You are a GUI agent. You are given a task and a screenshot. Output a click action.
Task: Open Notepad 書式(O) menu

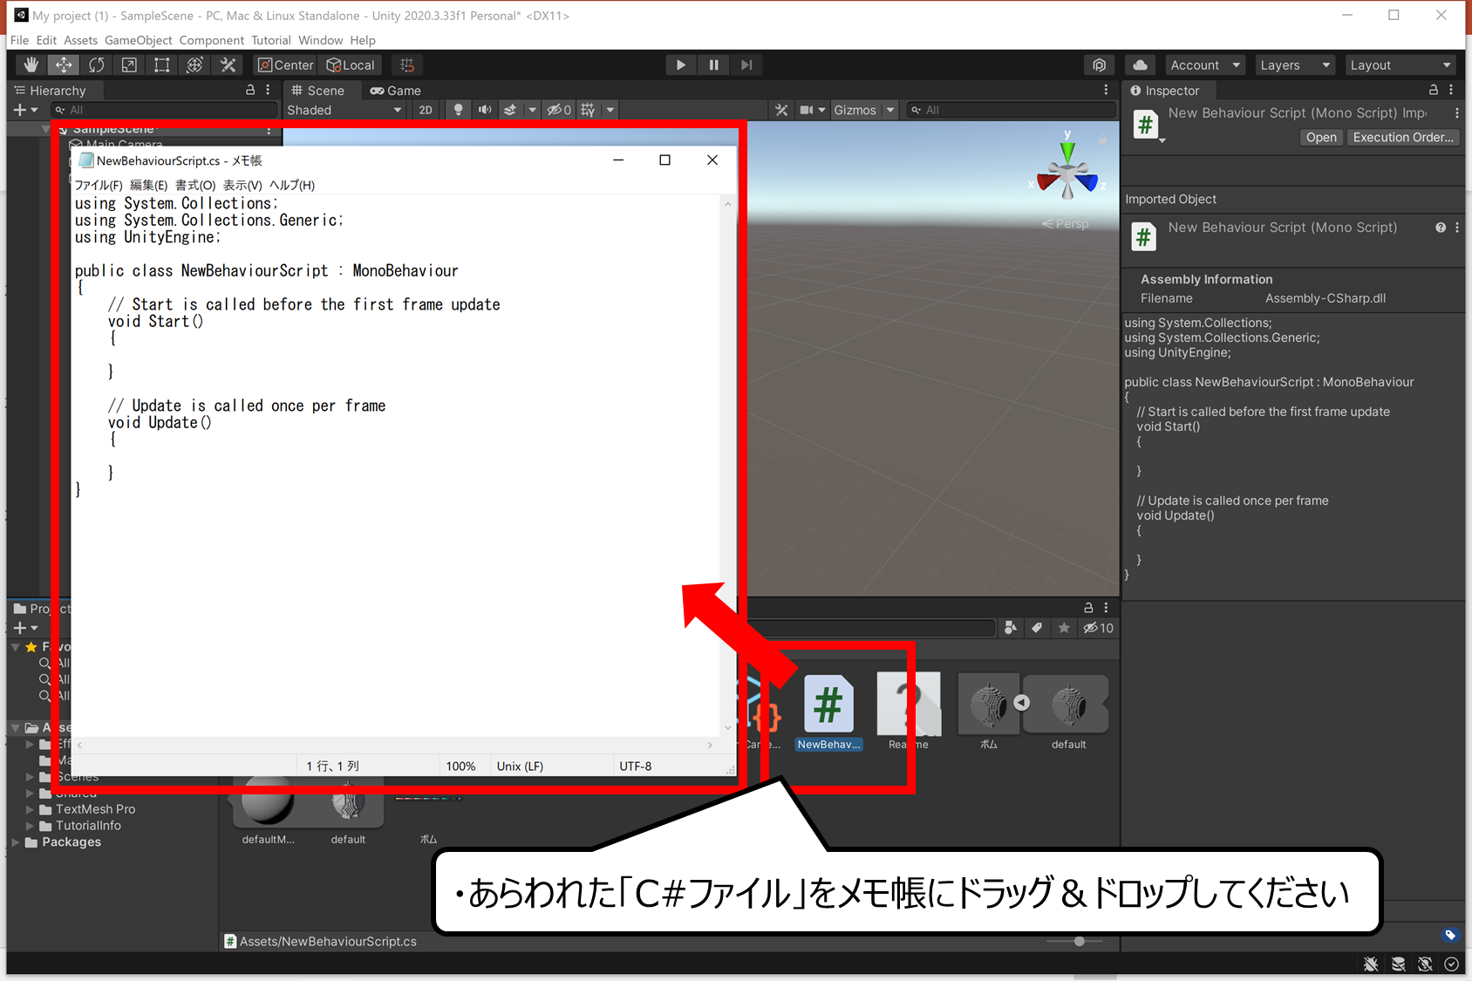point(195,185)
